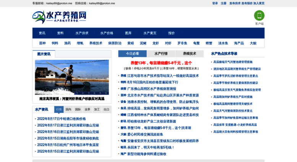
Task: Select the 饲料 category link
Action: [55, 43]
